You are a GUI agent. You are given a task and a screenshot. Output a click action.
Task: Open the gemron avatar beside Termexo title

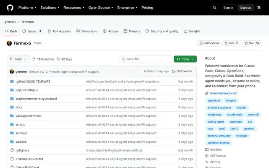[9, 43]
